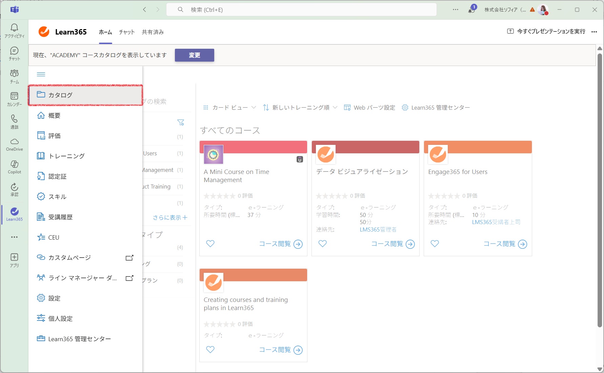
Task: Select 評価 in the menu
Action: pyautogui.click(x=85, y=136)
